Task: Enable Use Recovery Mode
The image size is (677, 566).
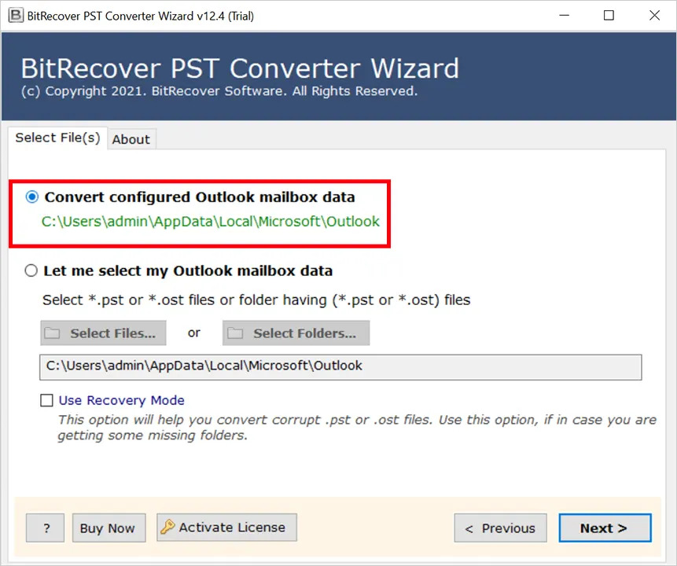Action: pyautogui.click(x=46, y=400)
